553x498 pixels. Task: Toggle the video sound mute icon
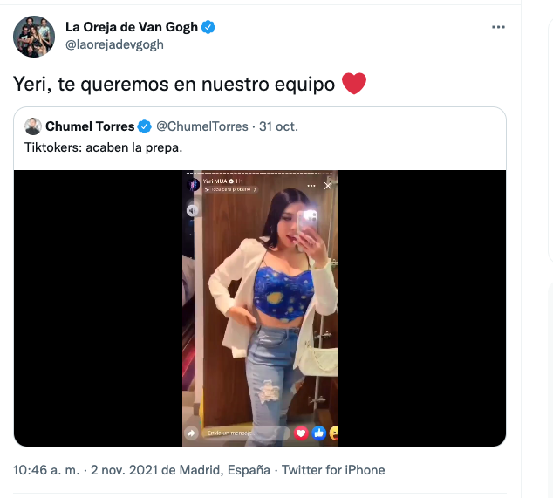(x=192, y=210)
